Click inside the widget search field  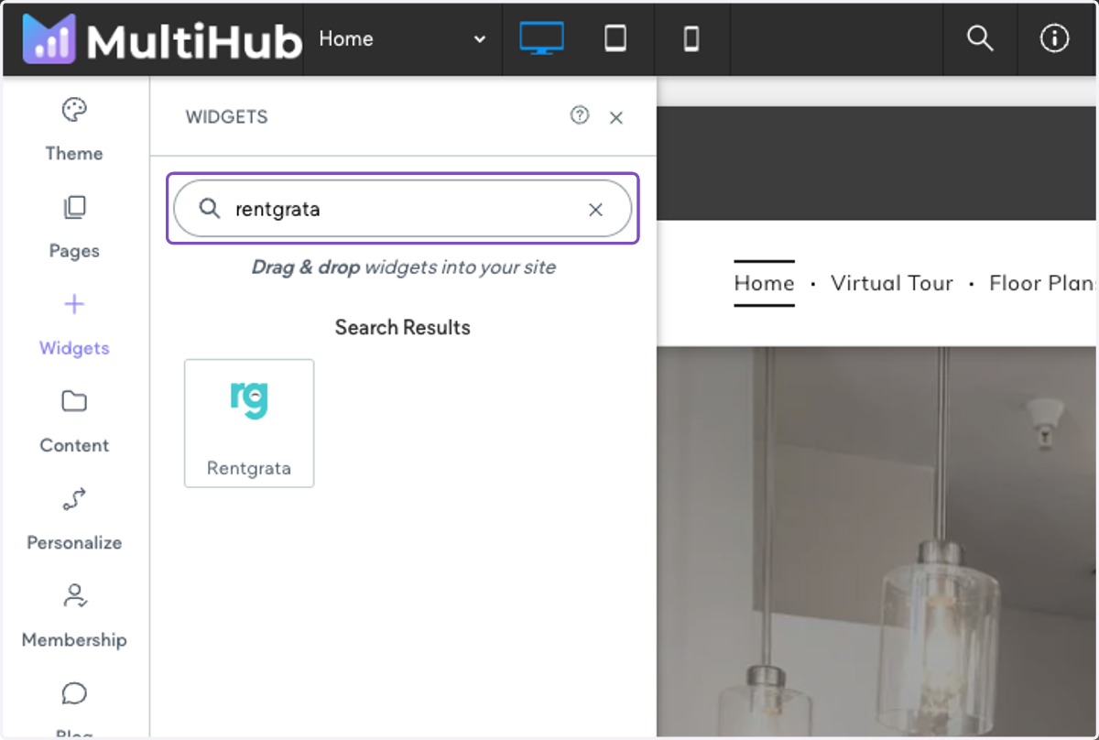click(403, 209)
